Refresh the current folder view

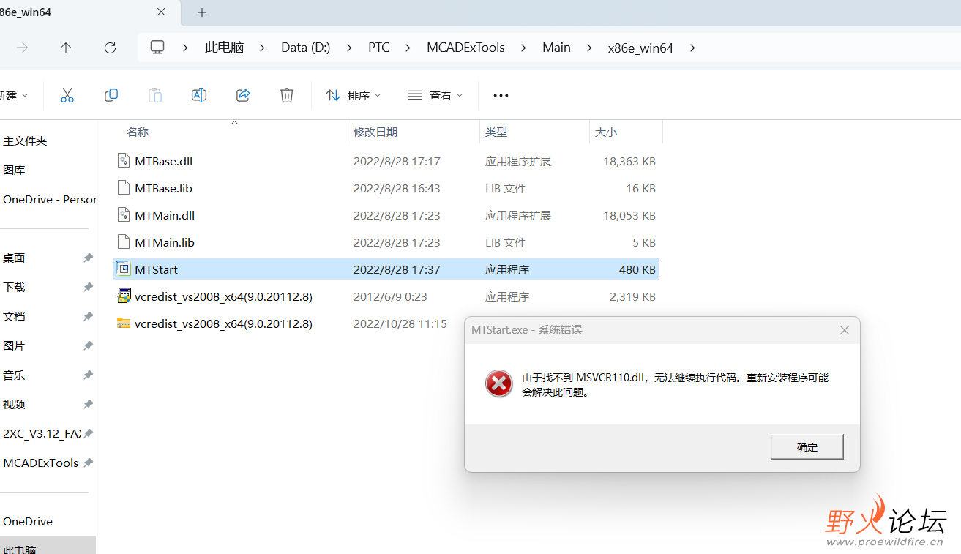(x=110, y=48)
